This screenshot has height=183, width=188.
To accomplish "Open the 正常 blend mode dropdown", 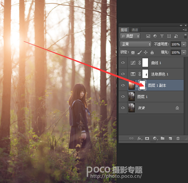I will click(x=136, y=44).
